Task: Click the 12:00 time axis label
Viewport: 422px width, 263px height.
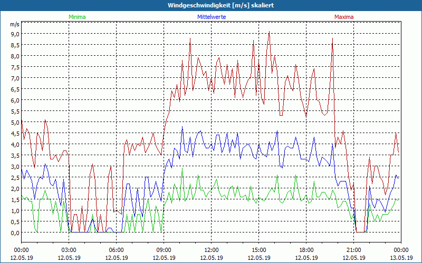Action: coord(212,250)
